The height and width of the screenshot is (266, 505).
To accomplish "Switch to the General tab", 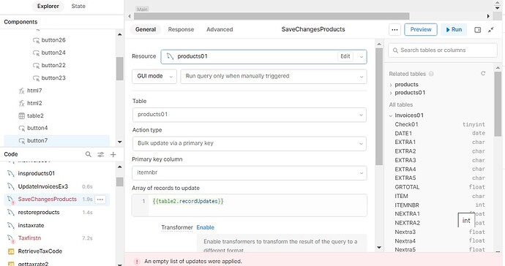I will [x=146, y=29].
